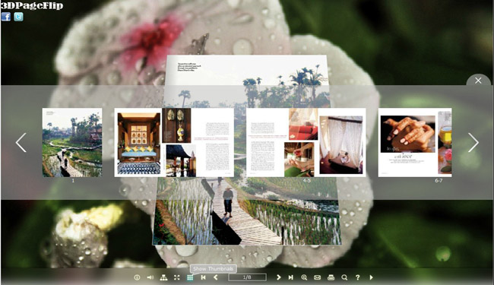The width and height of the screenshot is (494, 285).
Task: Open the page 1 cover thumbnail
Action: click(72, 142)
